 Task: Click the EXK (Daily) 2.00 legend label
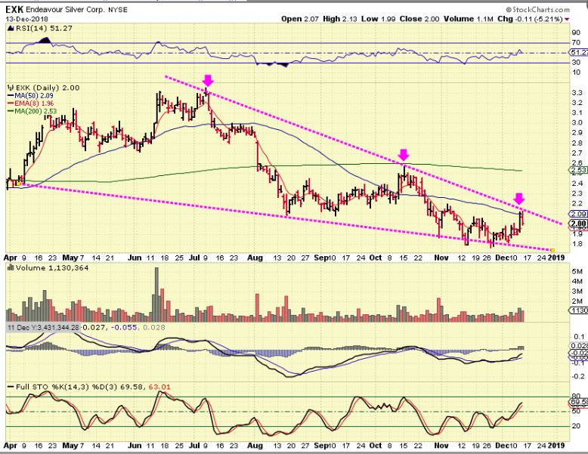[x=48, y=88]
